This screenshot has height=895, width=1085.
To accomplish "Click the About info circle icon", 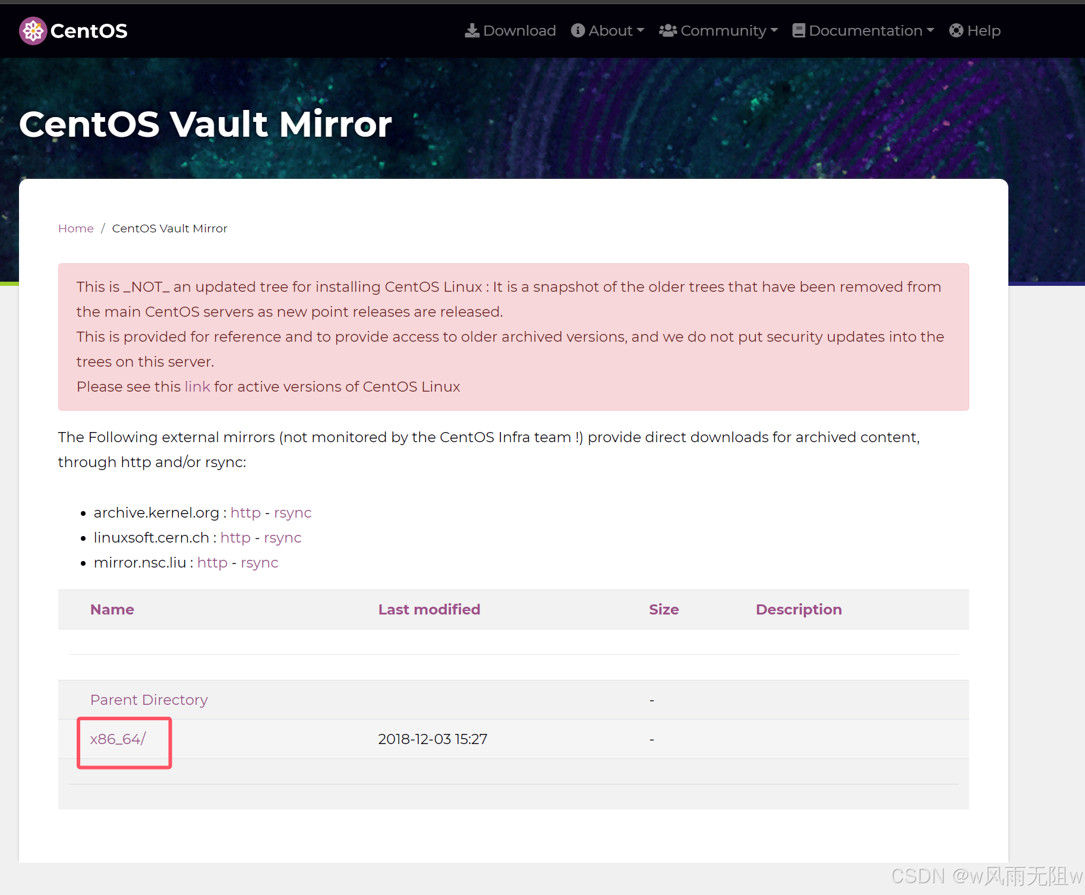I will click(x=578, y=30).
